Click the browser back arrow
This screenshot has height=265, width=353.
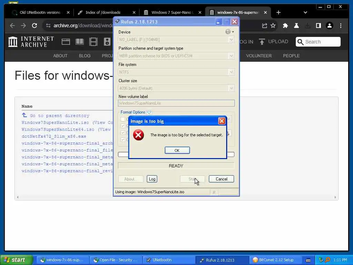(x=12, y=26)
